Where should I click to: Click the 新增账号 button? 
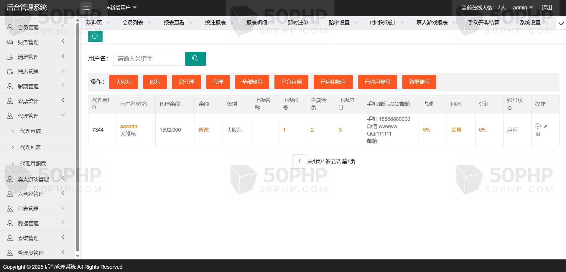click(x=419, y=82)
